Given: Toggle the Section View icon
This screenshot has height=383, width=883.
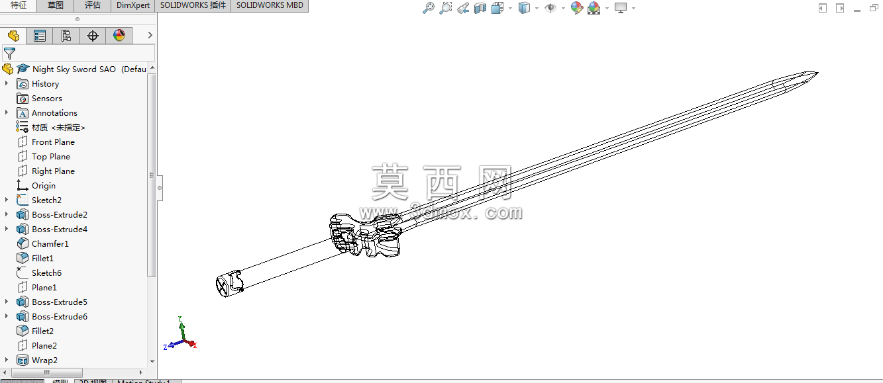Looking at the screenshot, I should click(480, 8).
